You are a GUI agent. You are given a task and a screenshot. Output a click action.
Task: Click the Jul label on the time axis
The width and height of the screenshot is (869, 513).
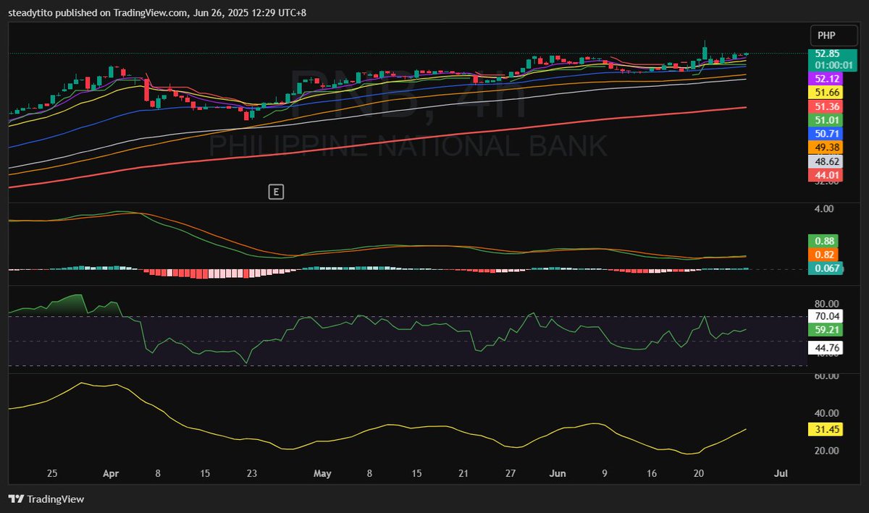[781, 473]
